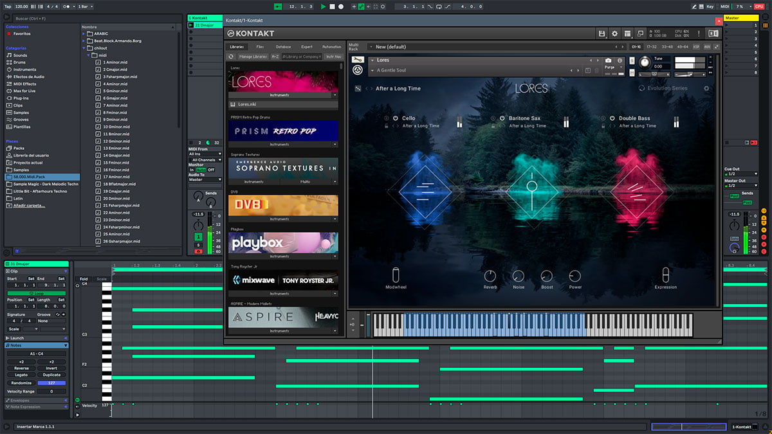Start playback with the transport Play button
Screen dimensions: 772x434
click(x=324, y=6)
